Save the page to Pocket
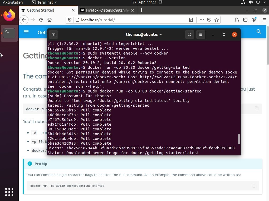 209,20
